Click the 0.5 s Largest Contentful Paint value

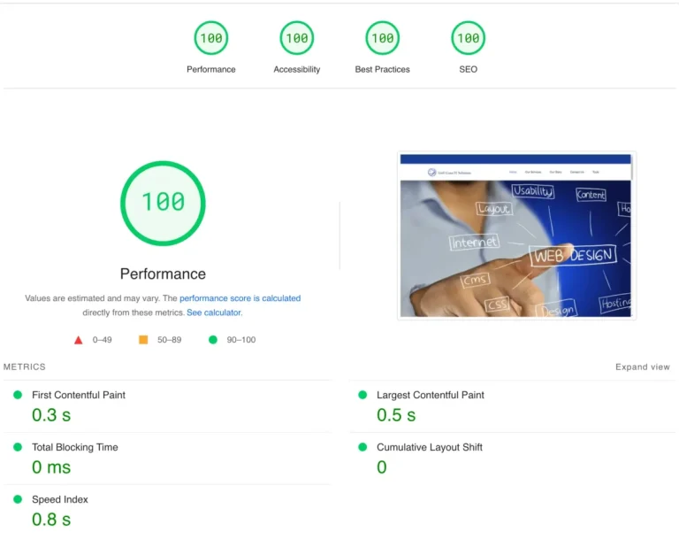point(396,415)
